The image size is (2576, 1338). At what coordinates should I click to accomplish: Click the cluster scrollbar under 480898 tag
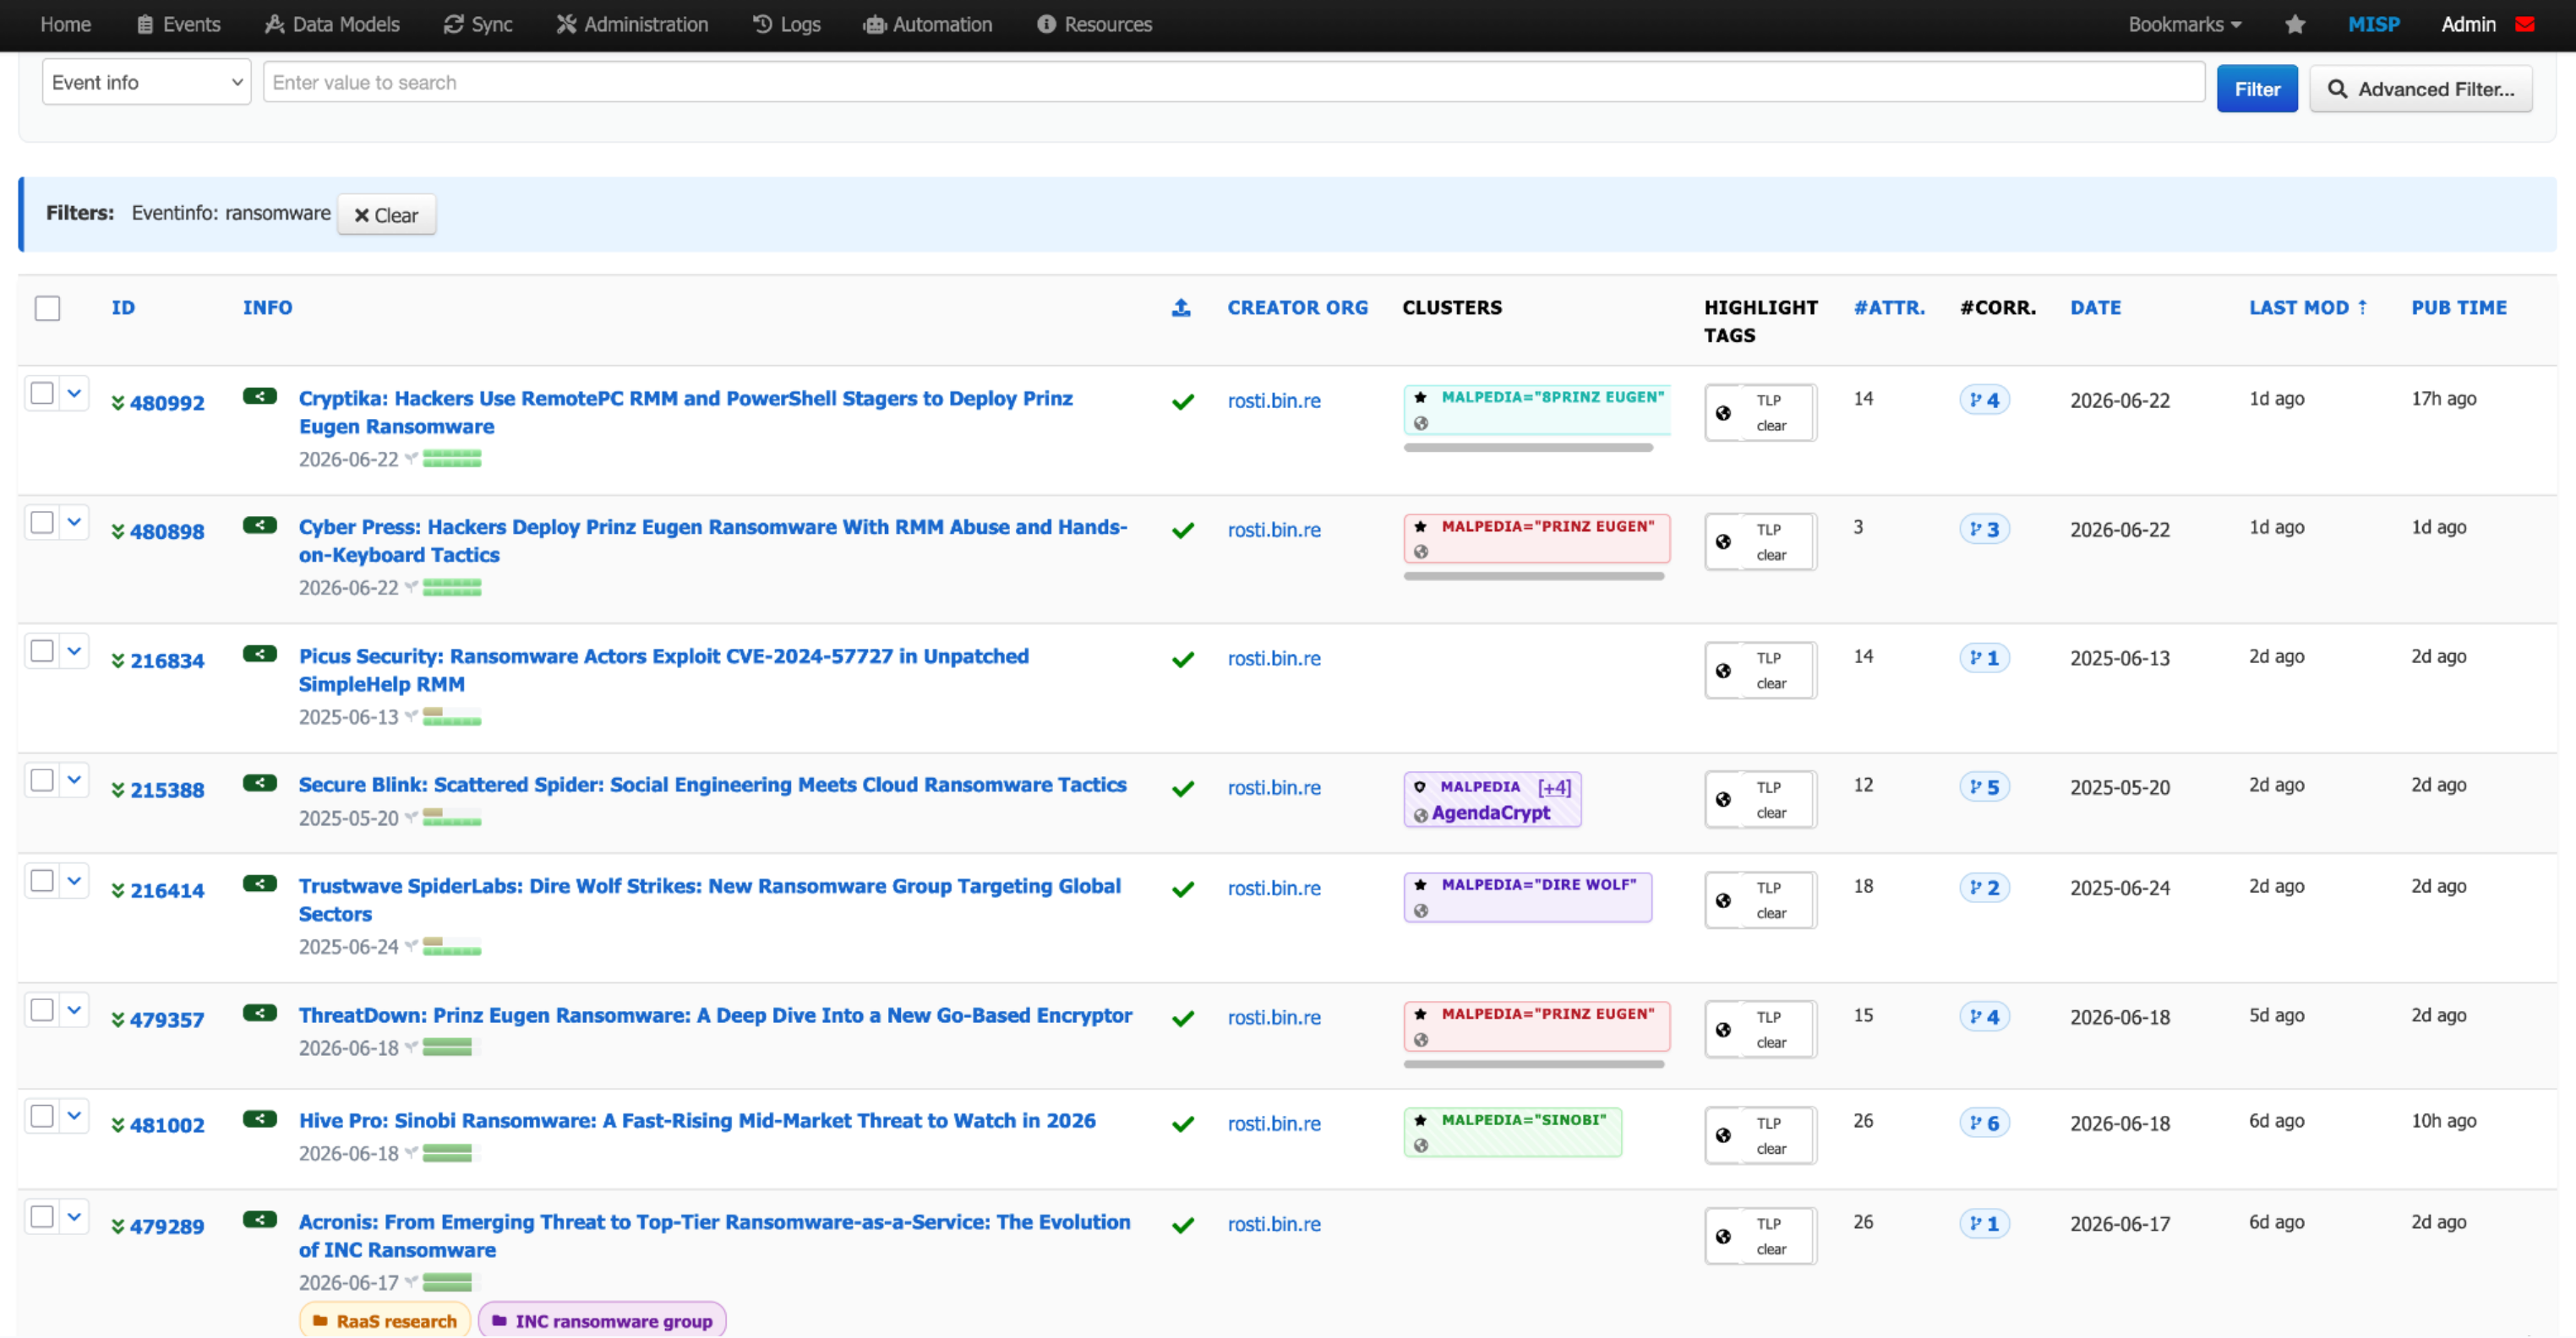1534,577
